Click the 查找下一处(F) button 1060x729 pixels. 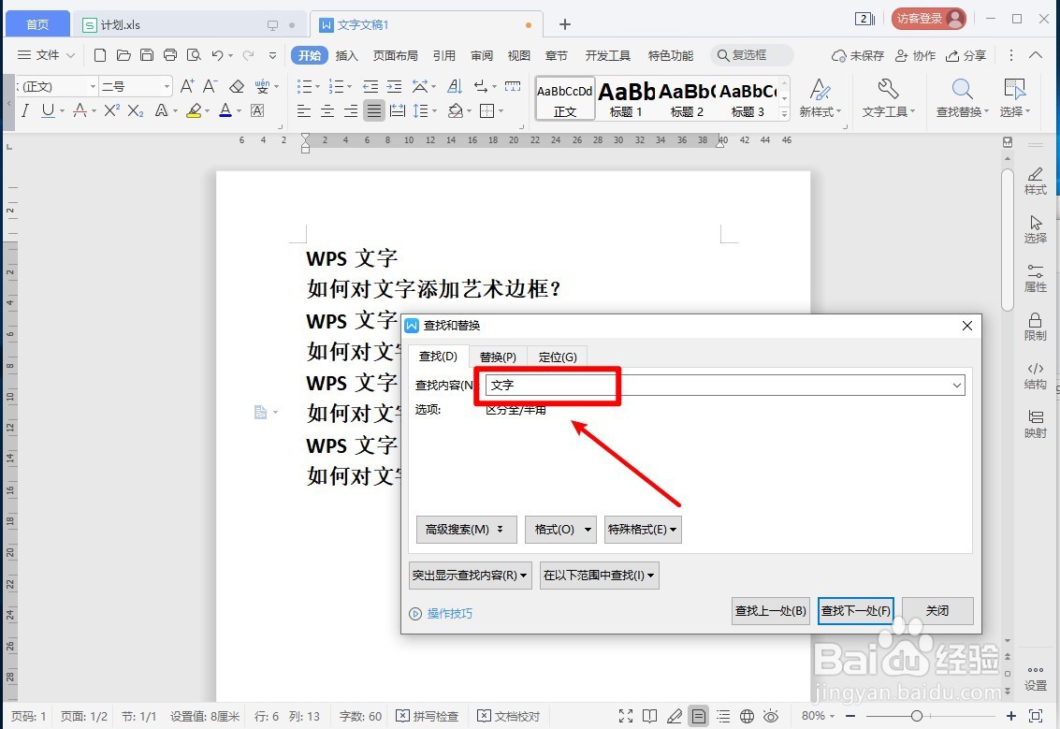pos(856,611)
